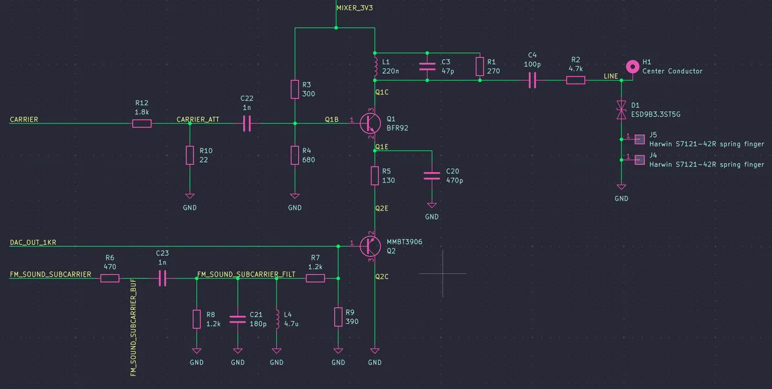Image resolution: width=772 pixels, height=389 pixels.
Task: Select the GND power symbol under C20
Action: (432, 205)
